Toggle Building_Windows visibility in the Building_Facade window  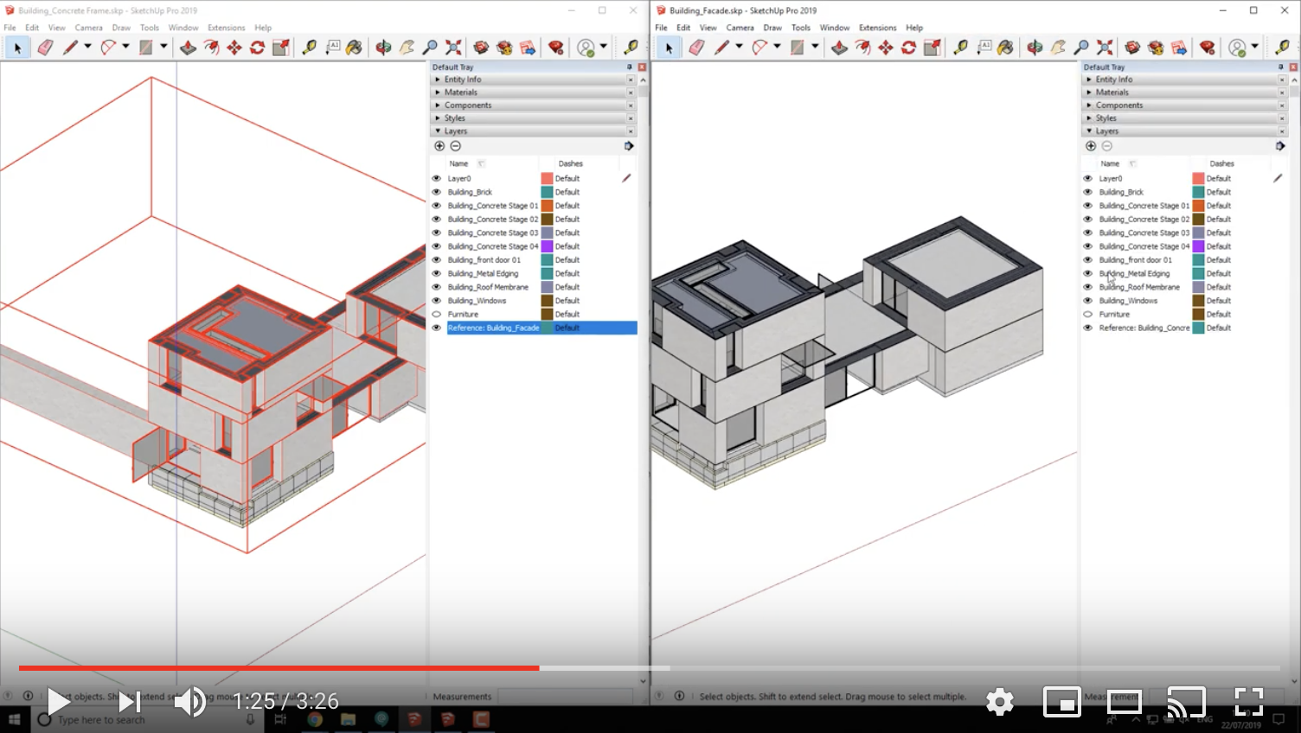[1088, 300]
